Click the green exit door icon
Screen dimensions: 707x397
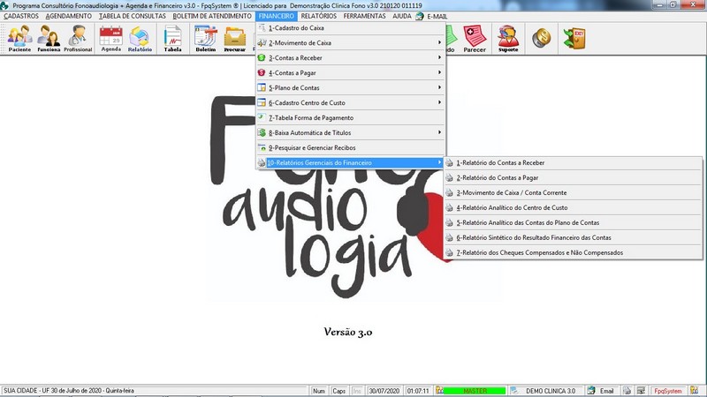574,38
